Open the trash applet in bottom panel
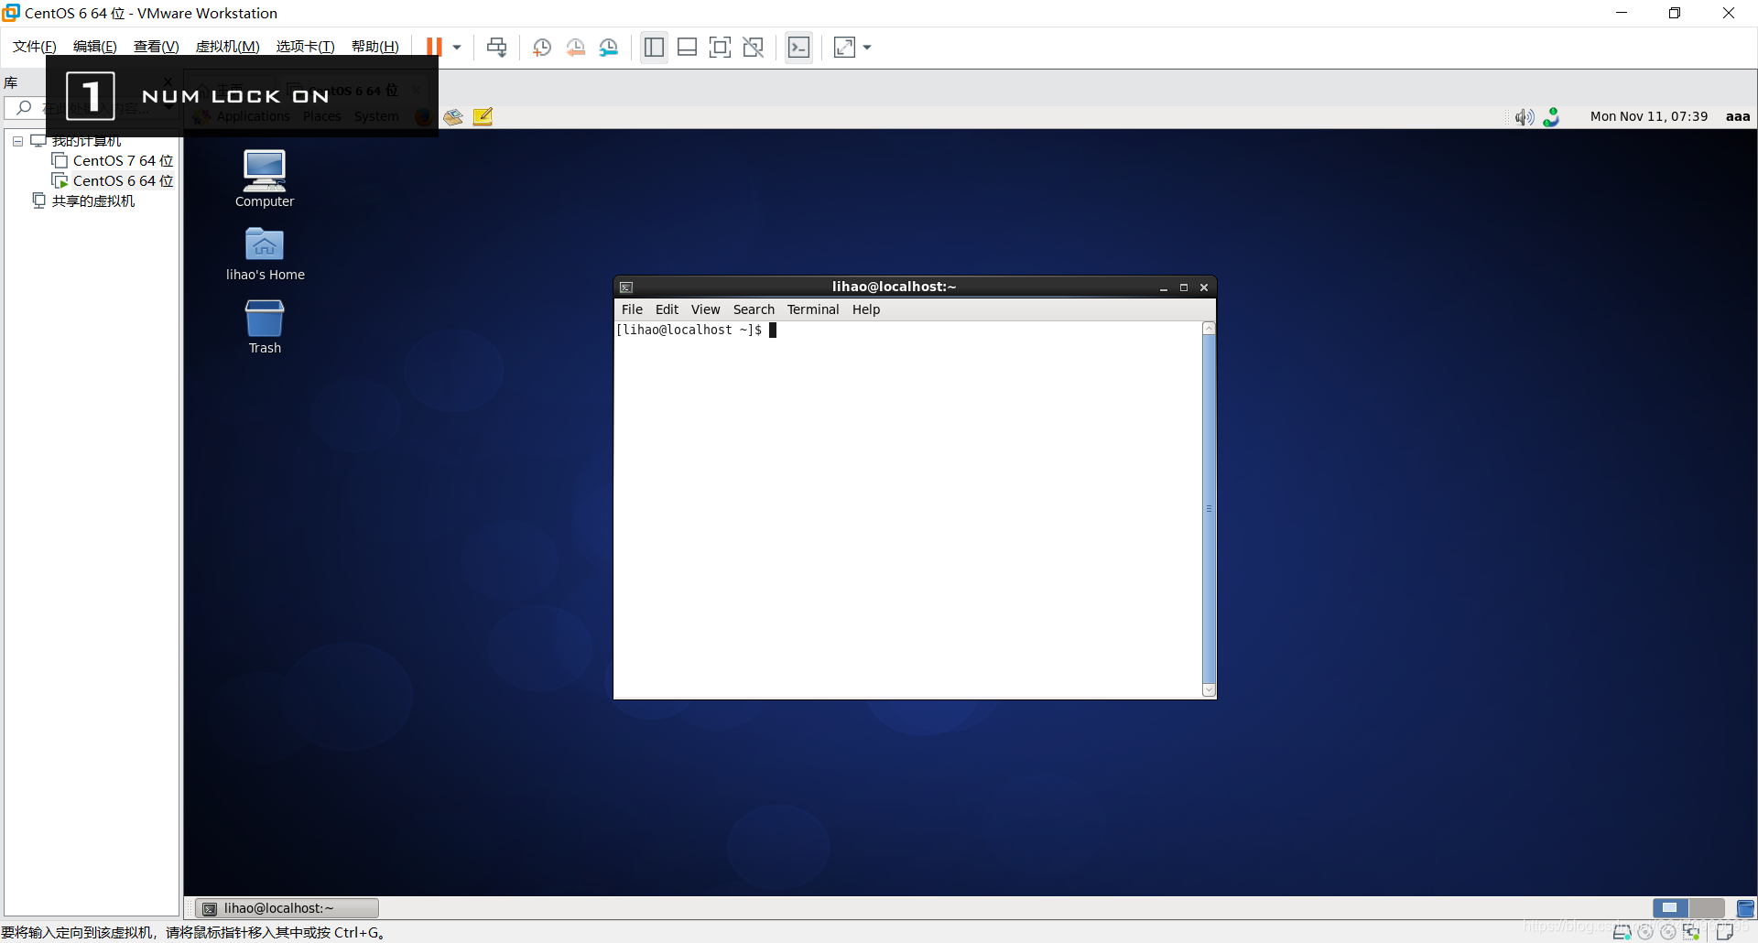The image size is (1758, 943). coord(1745,908)
